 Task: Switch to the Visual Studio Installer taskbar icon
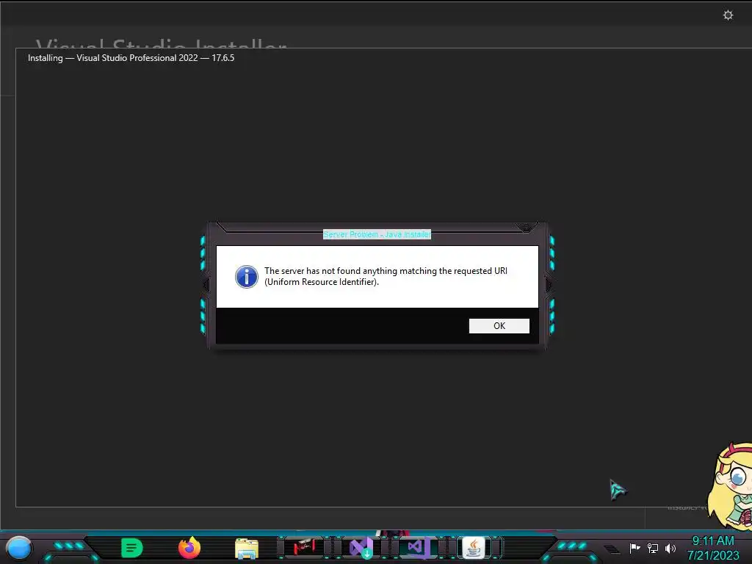coord(361,548)
